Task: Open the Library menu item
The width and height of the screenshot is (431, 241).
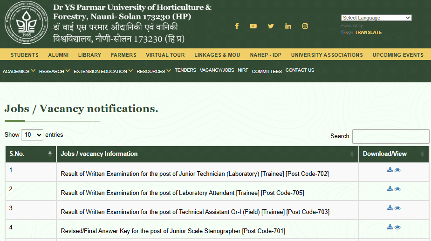Action: (x=89, y=55)
